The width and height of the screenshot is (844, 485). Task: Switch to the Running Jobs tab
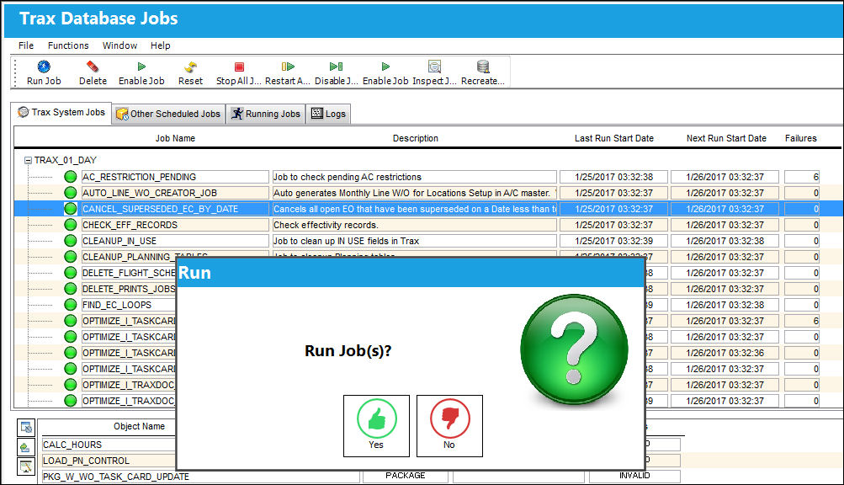[x=266, y=114]
